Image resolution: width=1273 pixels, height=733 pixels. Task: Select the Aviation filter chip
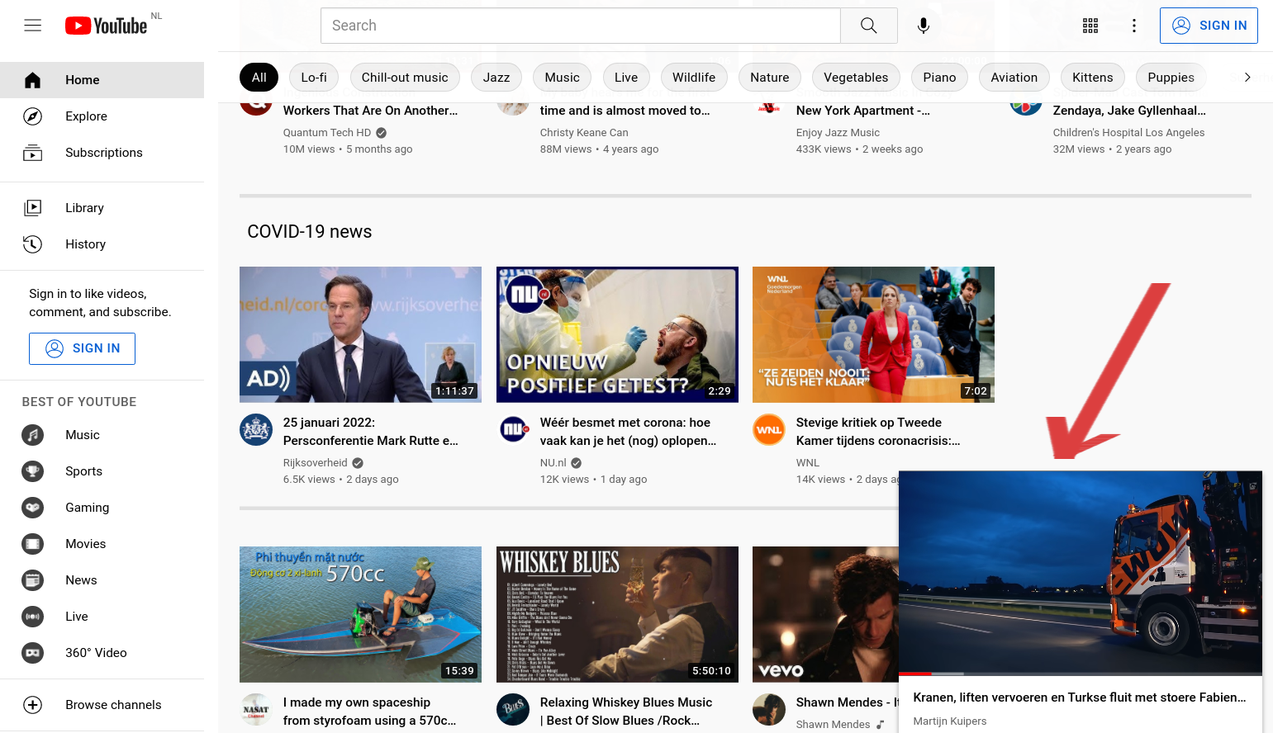click(x=1014, y=78)
